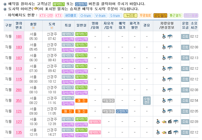Click wheelchair icon in train 201 row
Viewport: 202px width, 140px height.
[164, 90]
